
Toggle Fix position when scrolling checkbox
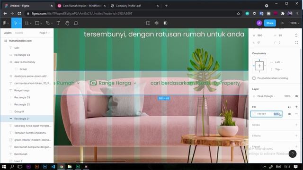coord(254,78)
